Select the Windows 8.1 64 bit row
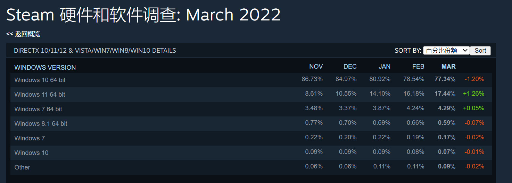512x183 pixels. pyautogui.click(x=251, y=123)
